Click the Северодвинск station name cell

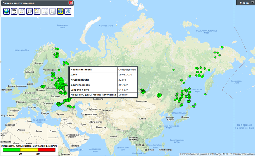point(127,69)
